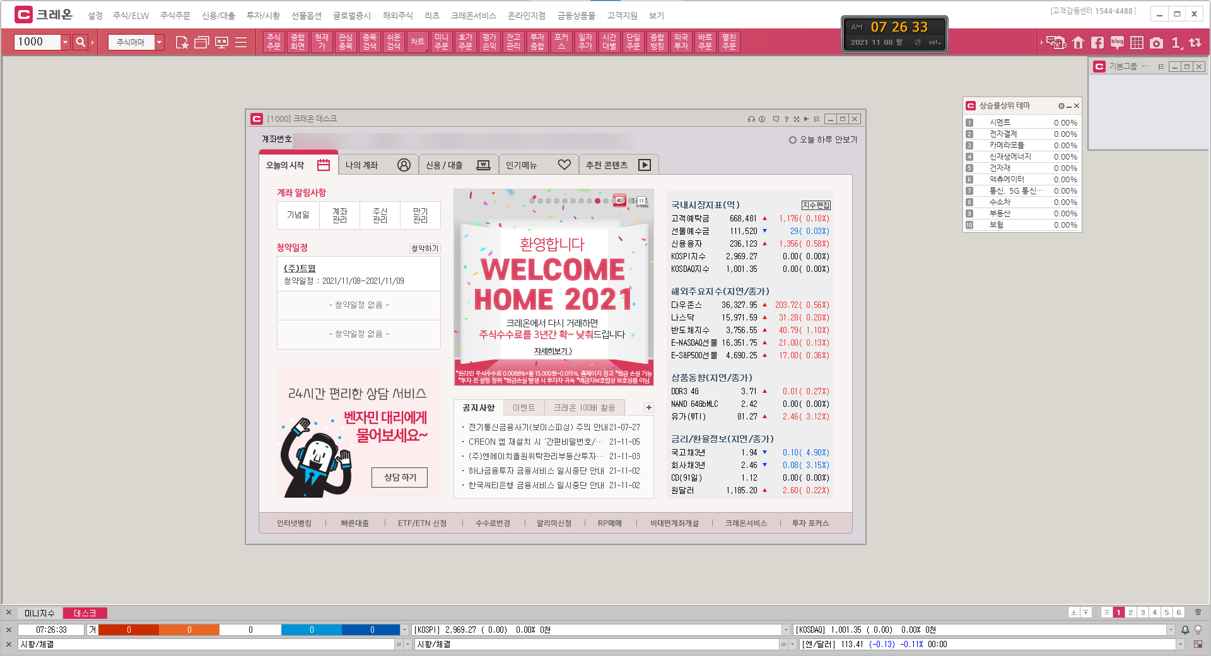1211x656 pixels.
Task: Click the bell notification icon in status bar
Action: 1185,630
